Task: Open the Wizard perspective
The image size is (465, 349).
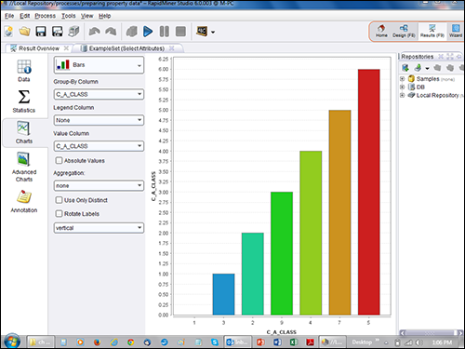Action: click(456, 31)
